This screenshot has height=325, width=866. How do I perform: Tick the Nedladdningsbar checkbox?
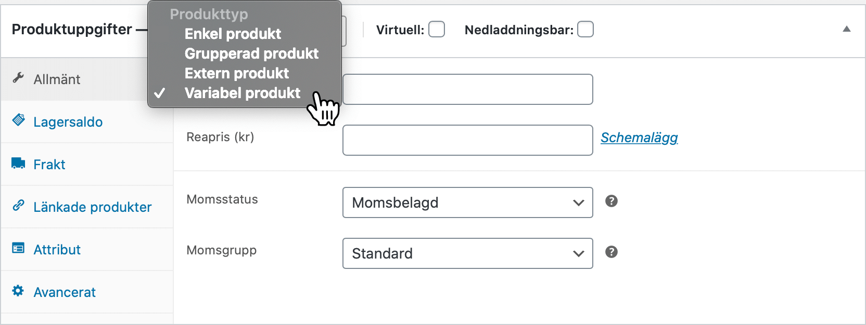pos(585,30)
